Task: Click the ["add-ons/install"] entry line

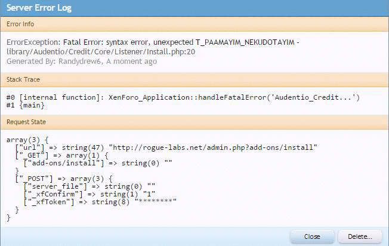Action: pos(97,162)
